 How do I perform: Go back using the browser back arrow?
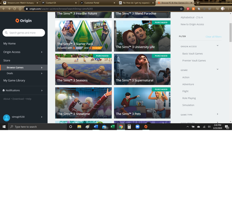(x=4, y=9)
